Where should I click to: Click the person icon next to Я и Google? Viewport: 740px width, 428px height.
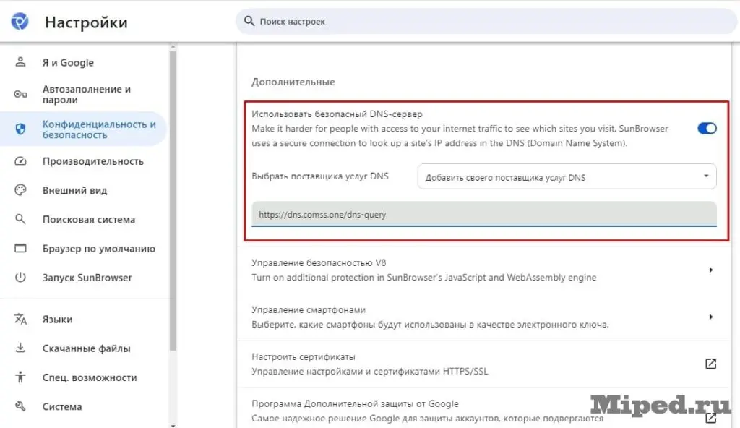coord(20,62)
